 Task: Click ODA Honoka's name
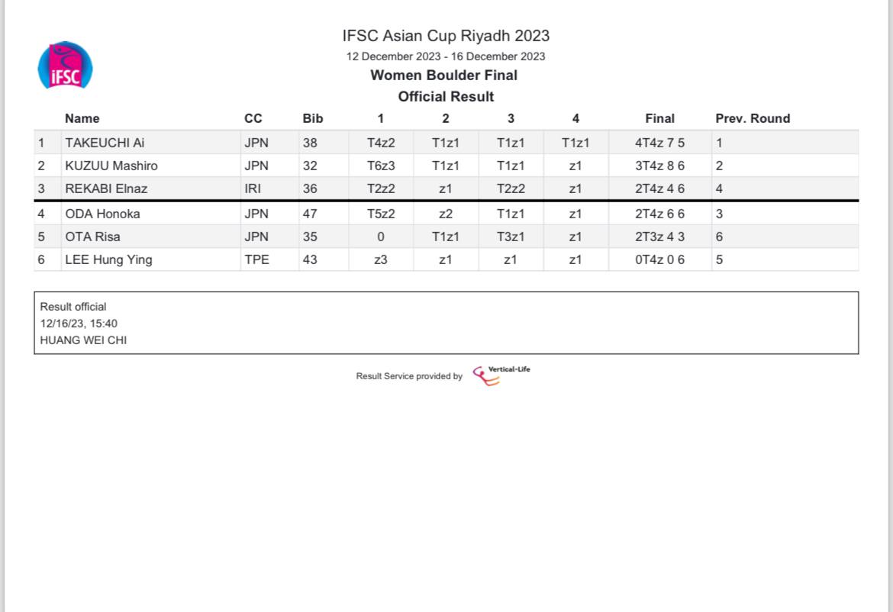click(x=102, y=214)
